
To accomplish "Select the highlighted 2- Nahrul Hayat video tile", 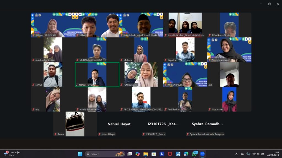I will (97, 74).
